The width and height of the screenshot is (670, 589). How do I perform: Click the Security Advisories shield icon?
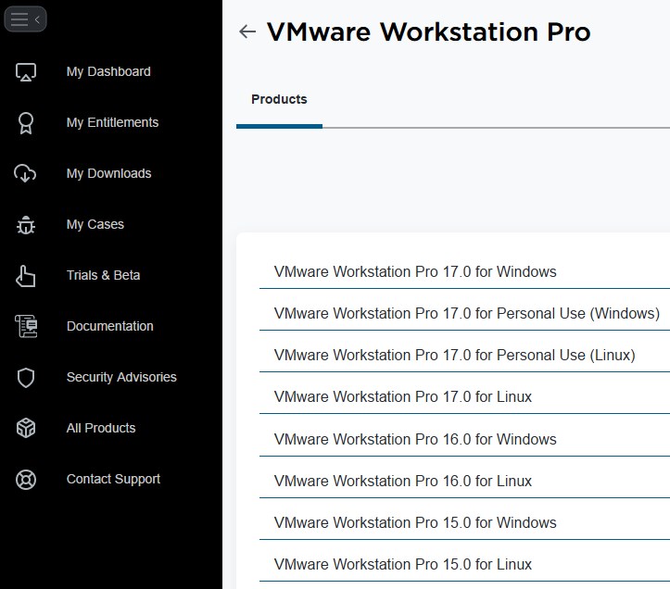[x=26, y=378]
